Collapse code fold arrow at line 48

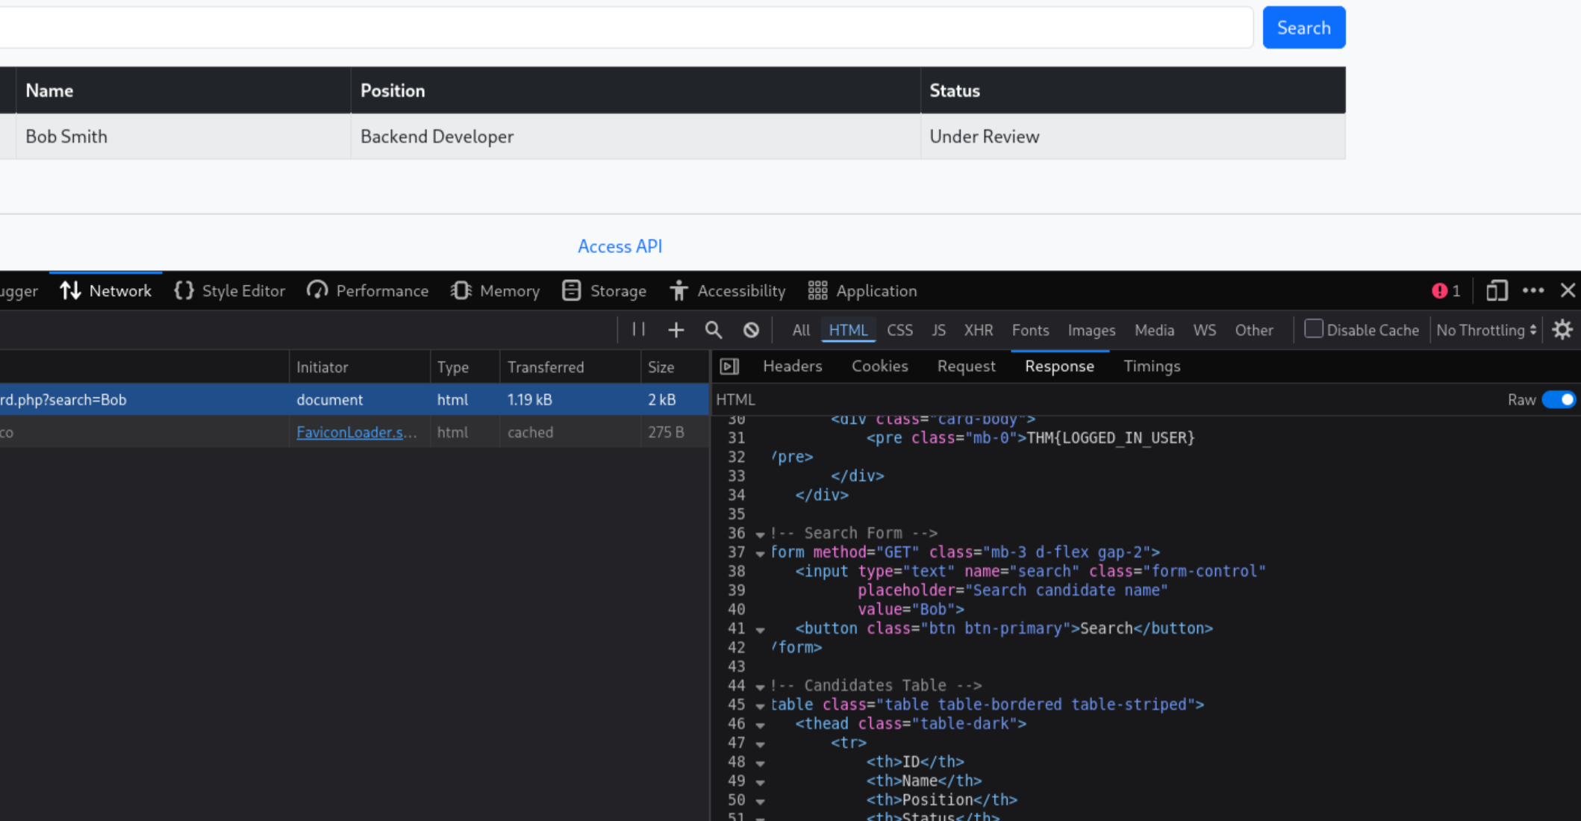click(x=760, y=764)
